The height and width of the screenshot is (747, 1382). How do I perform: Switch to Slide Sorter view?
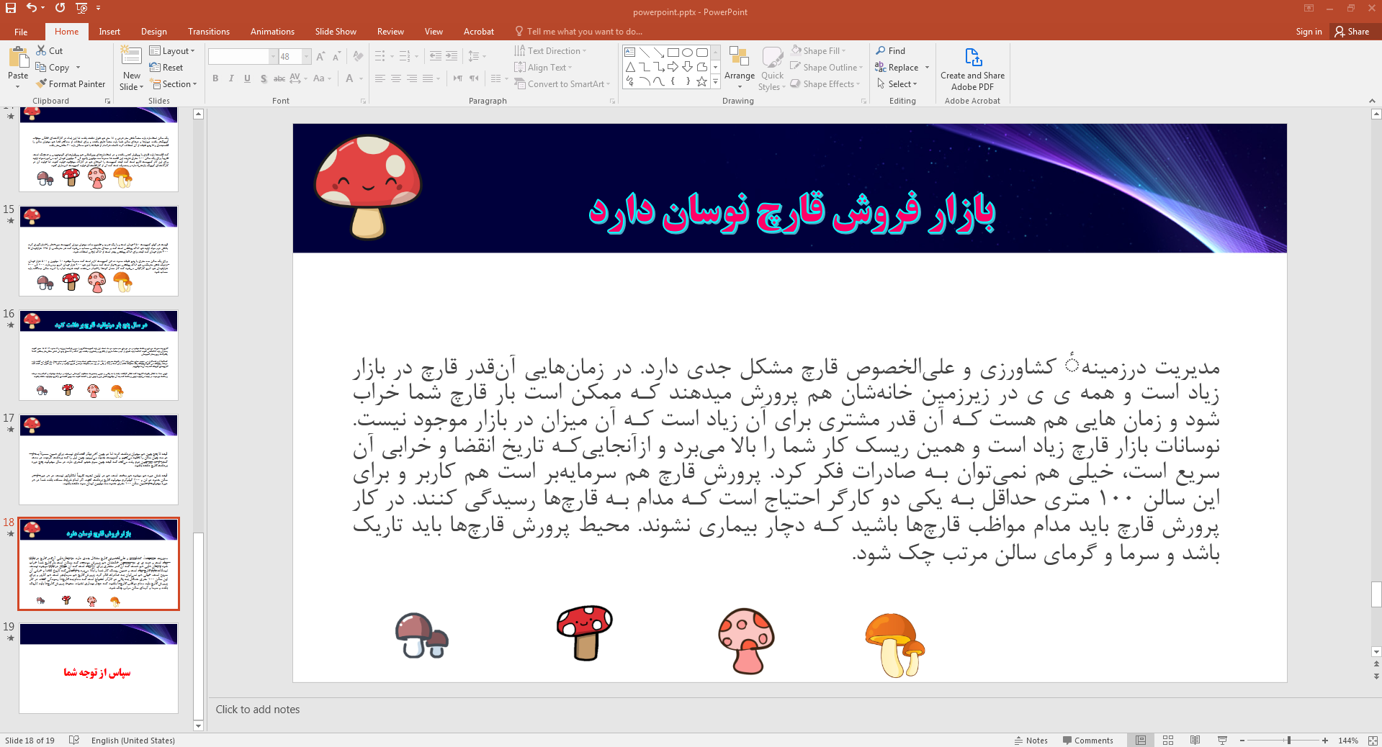point(1168,741)
